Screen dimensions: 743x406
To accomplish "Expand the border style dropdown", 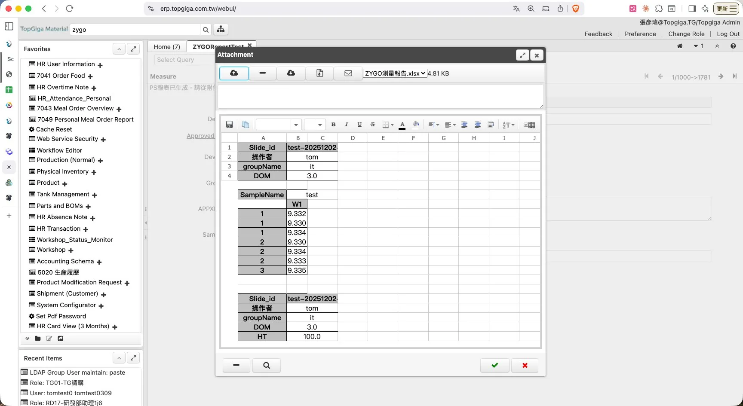I will (392, 125).
